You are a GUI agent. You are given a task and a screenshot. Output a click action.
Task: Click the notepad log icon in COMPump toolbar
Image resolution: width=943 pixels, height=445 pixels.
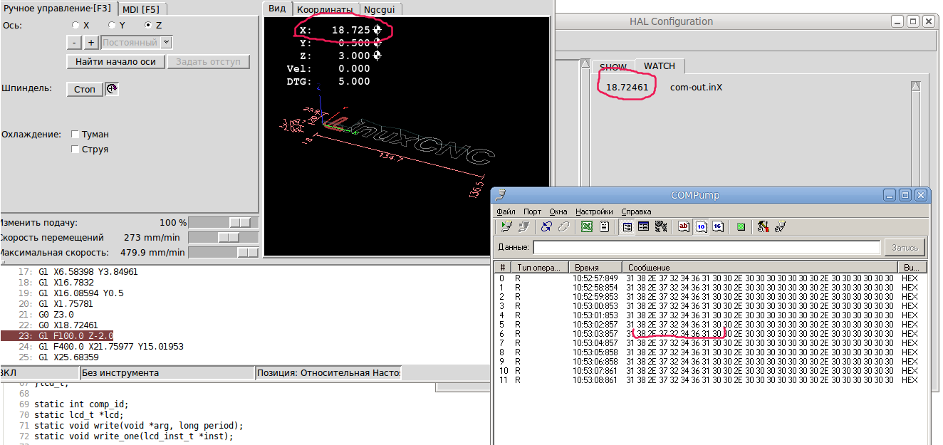click(604, 226)
